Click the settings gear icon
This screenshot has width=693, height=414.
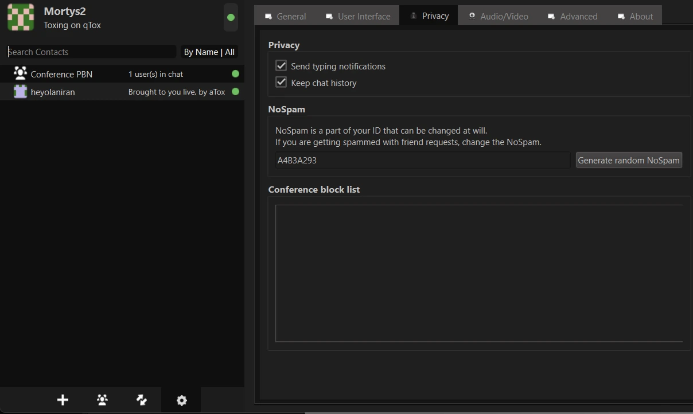181,400
